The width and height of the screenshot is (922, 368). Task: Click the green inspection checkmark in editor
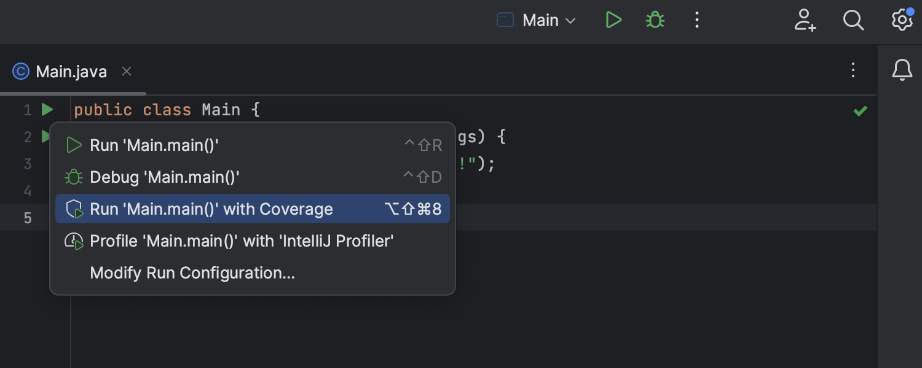tap(861, 111)
